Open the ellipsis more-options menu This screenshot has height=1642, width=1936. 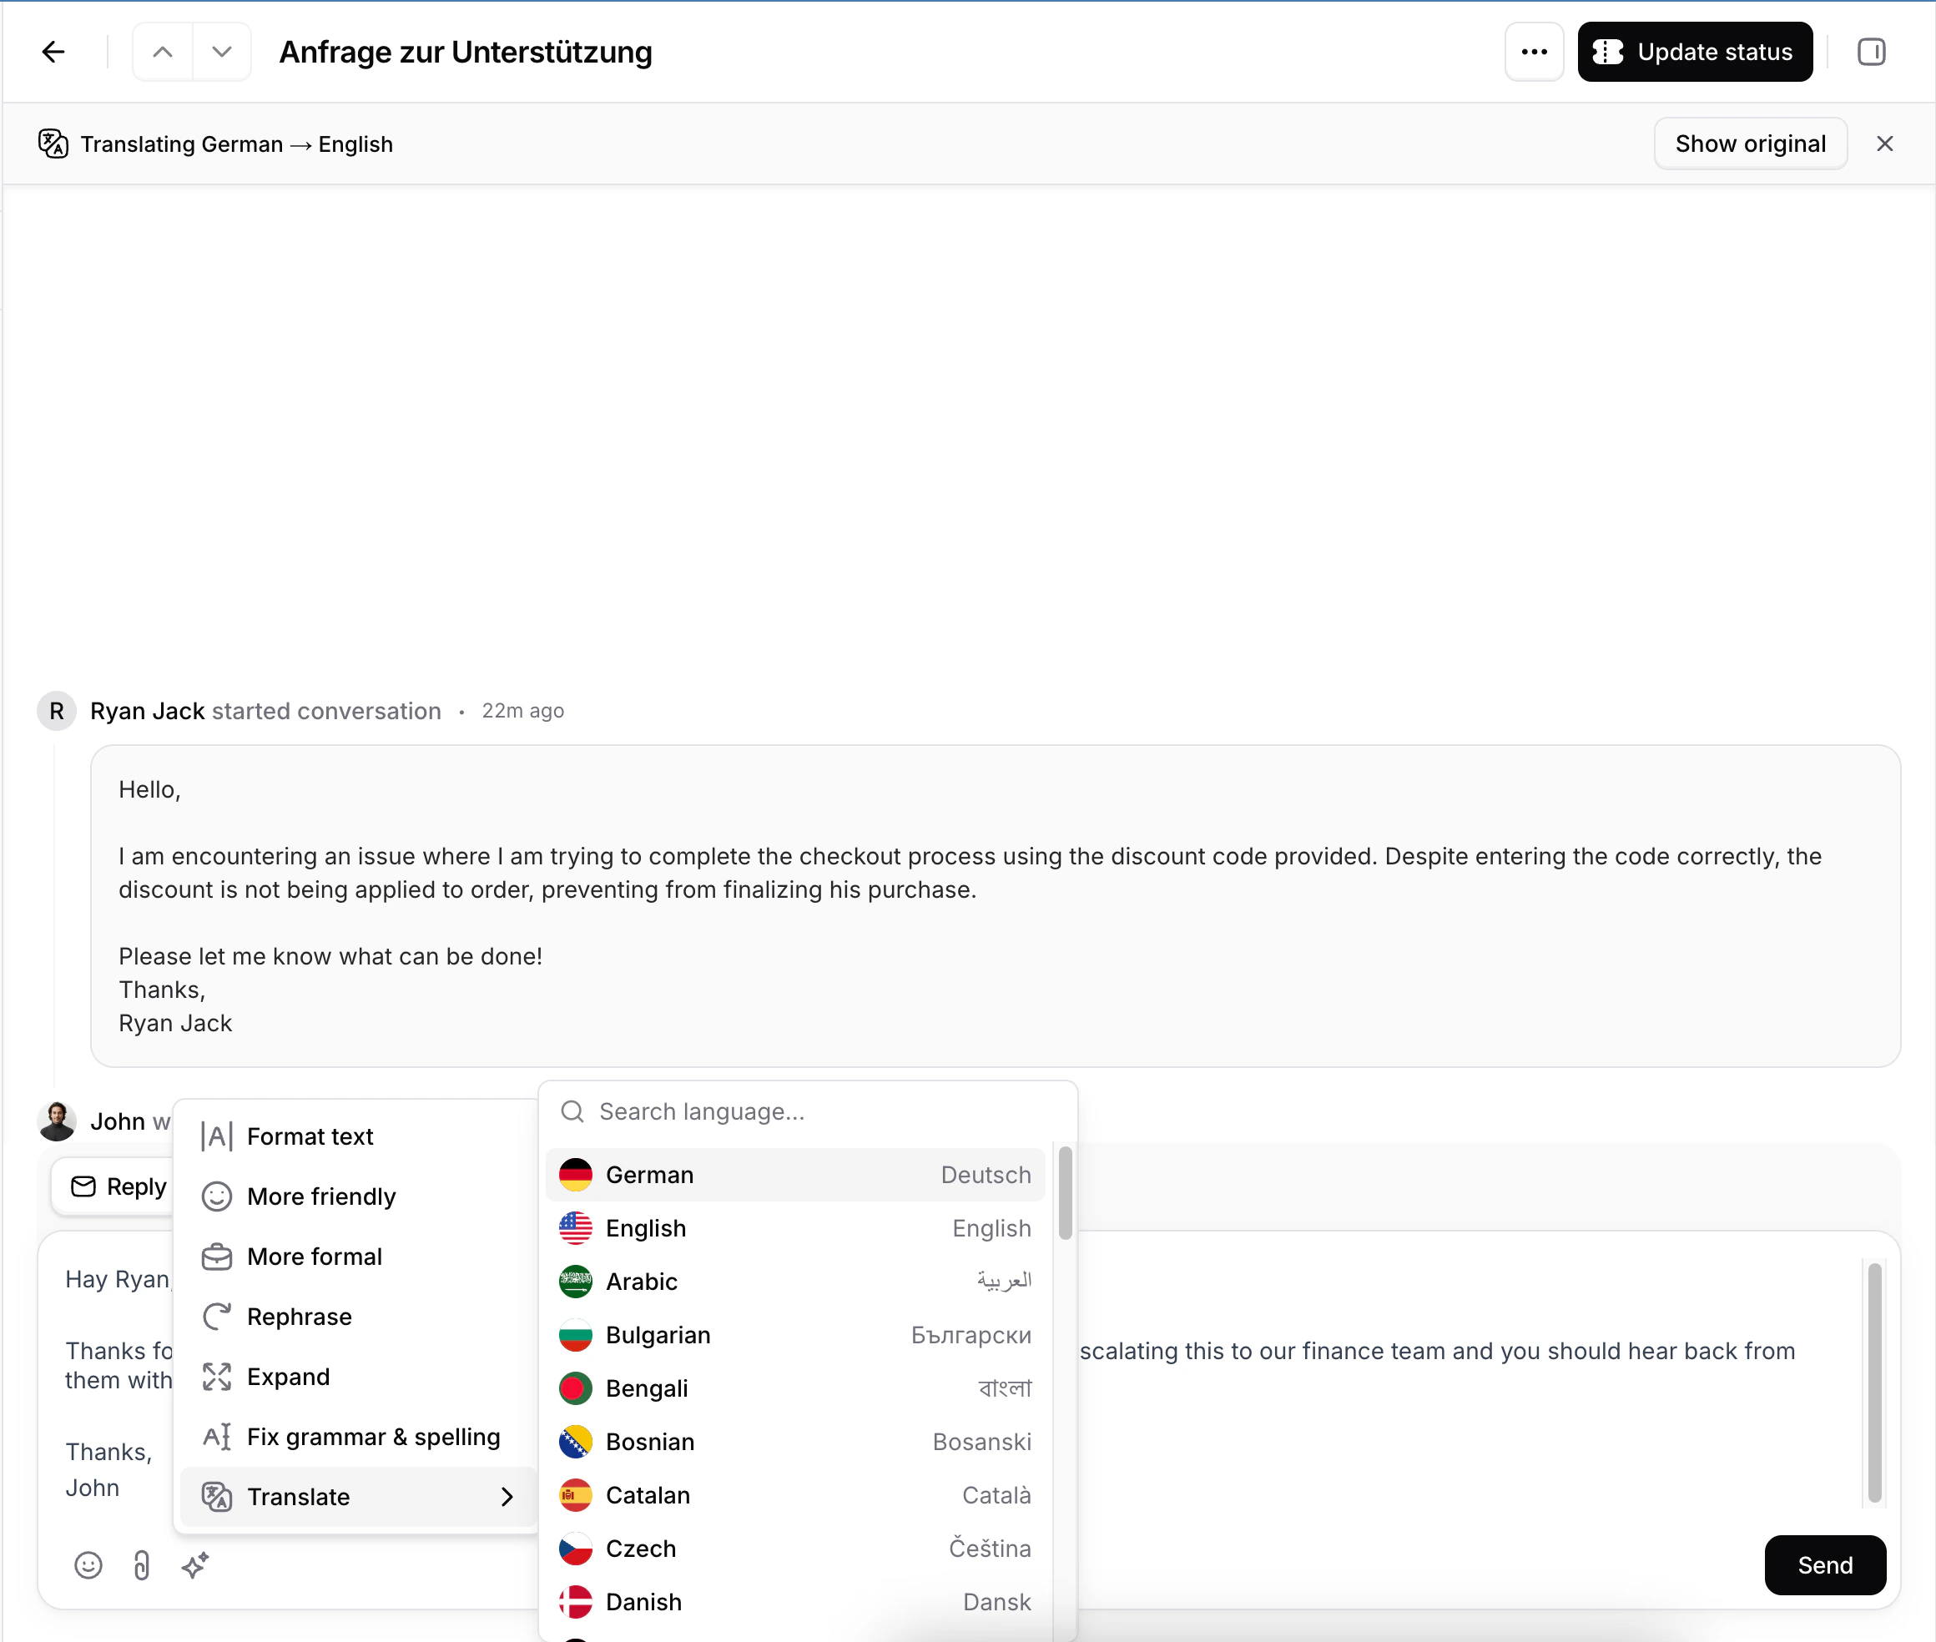pos(1534,51)
